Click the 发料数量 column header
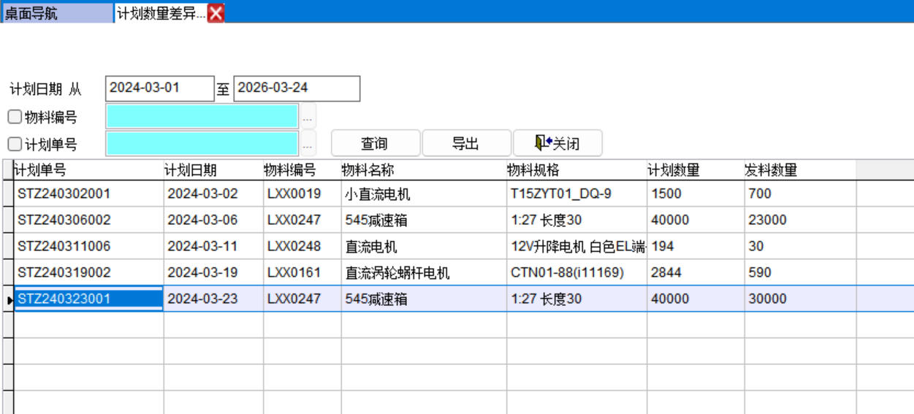 tap(799, 170)
